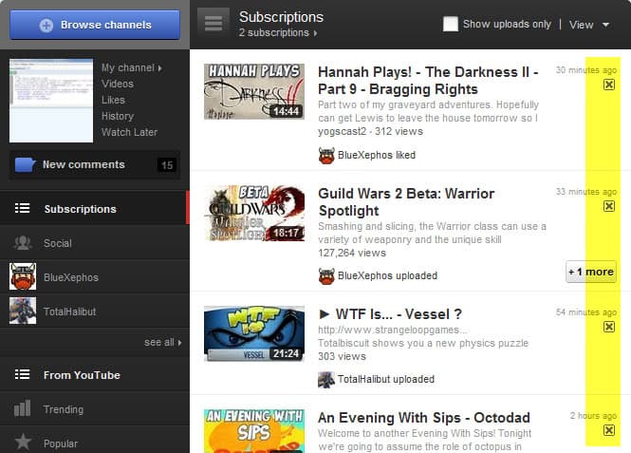
Task: Open Hannah Plays! The Darkness II title
Action: pos(428,81)
